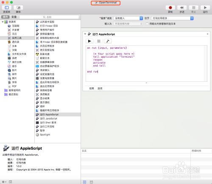
Task: Select the 从列表中选取 action
Action: pos(47,22)
